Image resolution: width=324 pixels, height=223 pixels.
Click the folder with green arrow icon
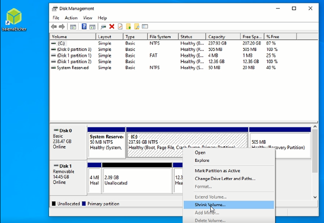pos(128,27)
